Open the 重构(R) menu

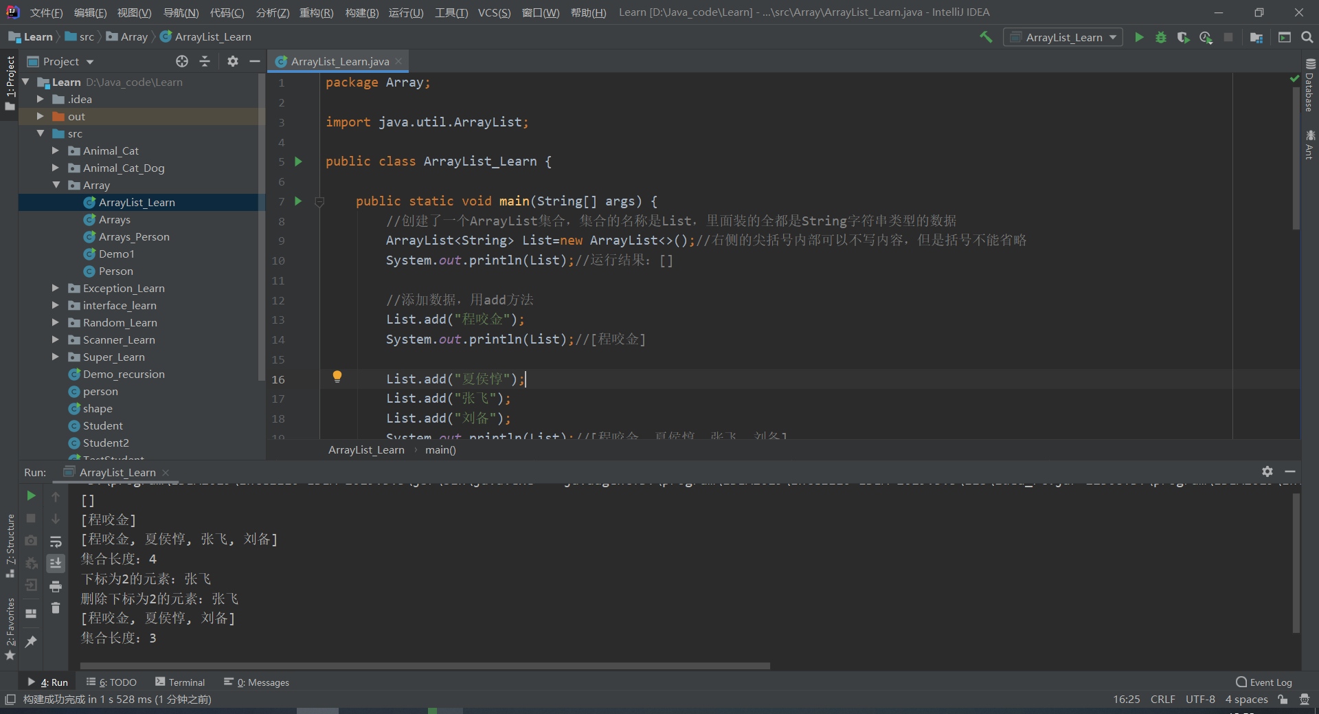(x=316, y=12)
